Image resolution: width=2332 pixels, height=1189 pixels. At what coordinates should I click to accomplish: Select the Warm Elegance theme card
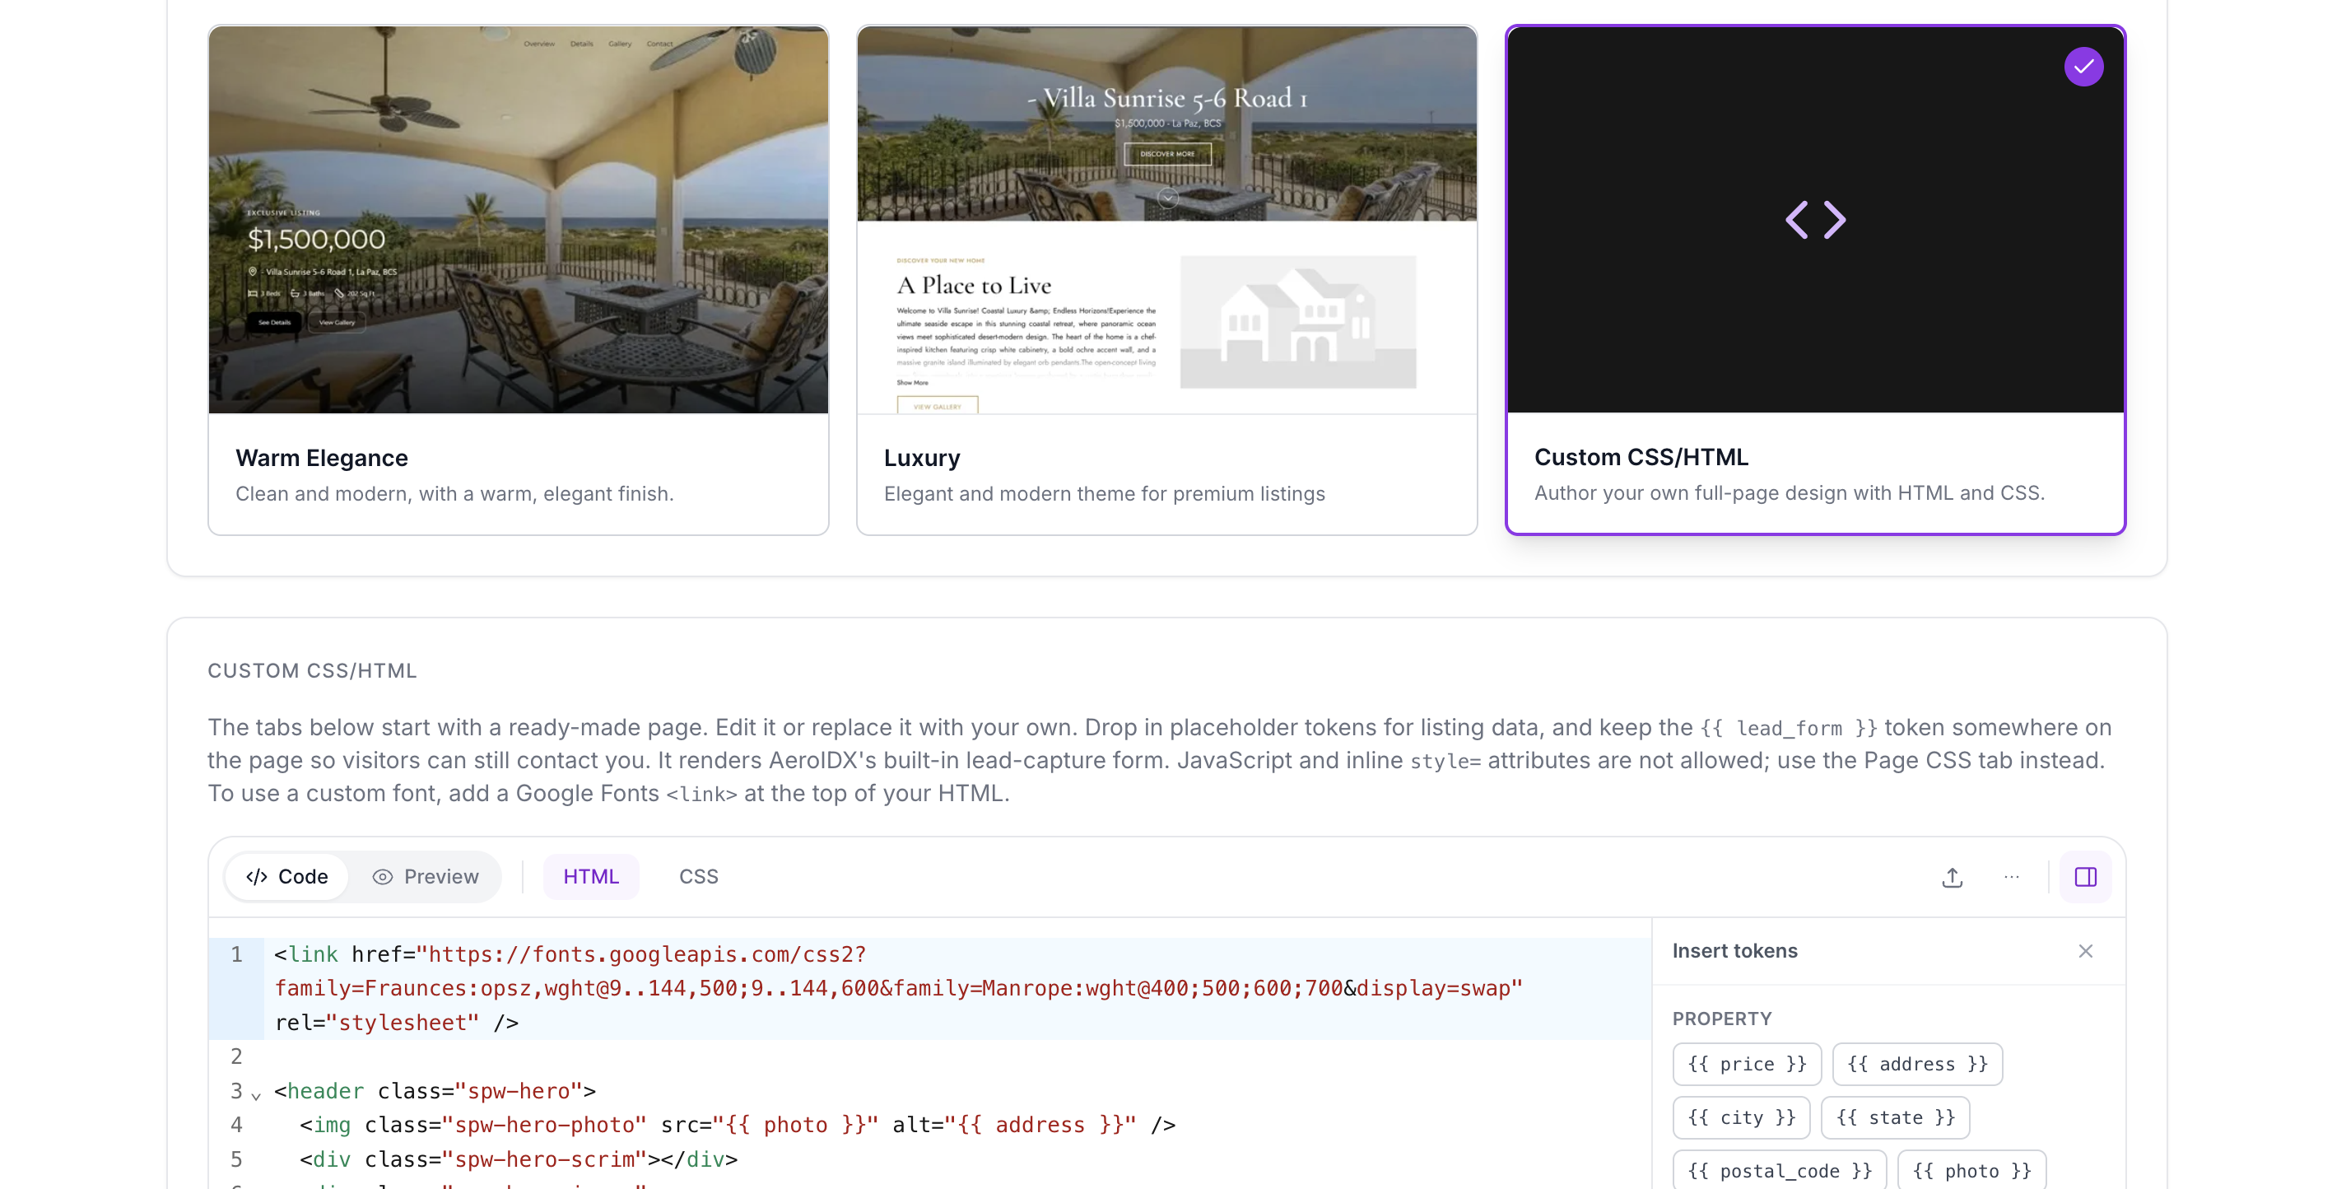coord(518,280)
